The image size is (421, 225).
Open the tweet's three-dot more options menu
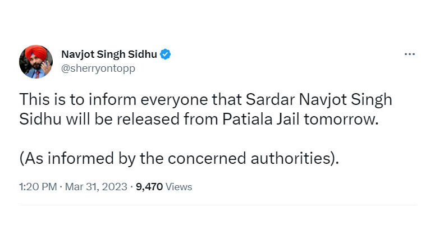coord(409,54)
